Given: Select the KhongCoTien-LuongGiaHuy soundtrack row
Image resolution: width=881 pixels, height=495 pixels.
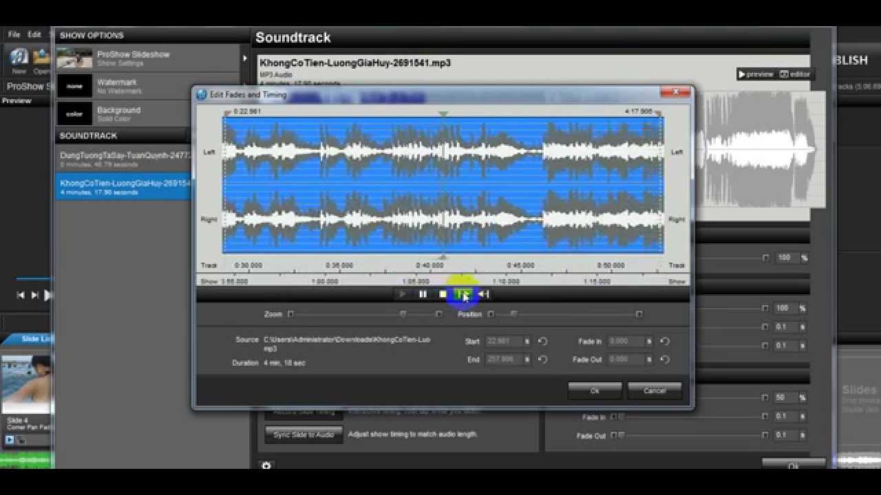Looking at the screenshot, I should tap(124, 187).
